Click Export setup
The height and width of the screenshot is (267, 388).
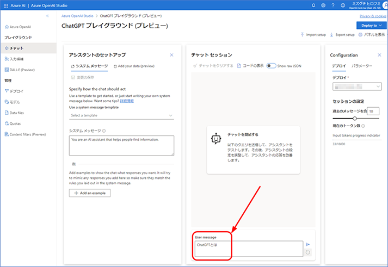(x=342, y=35)
